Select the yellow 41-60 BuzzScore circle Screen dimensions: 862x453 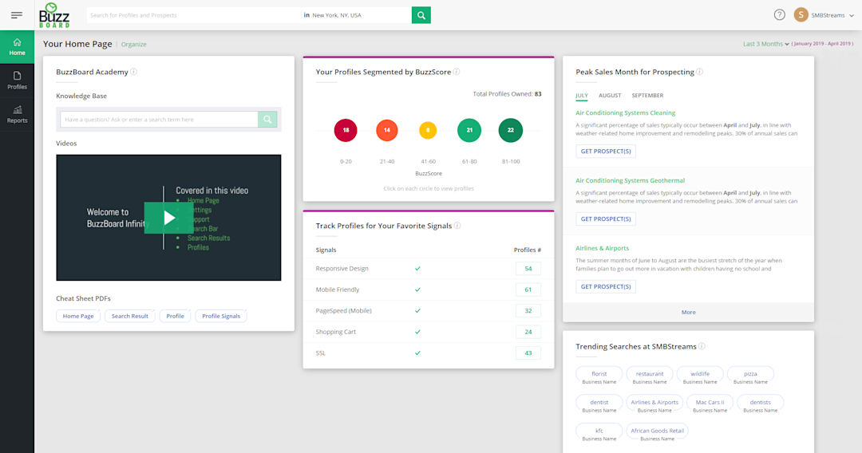coord(428,130)
